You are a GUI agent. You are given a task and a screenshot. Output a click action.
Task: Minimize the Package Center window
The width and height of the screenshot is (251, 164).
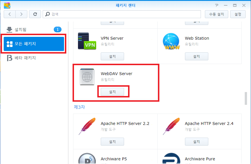coord(226,5)
